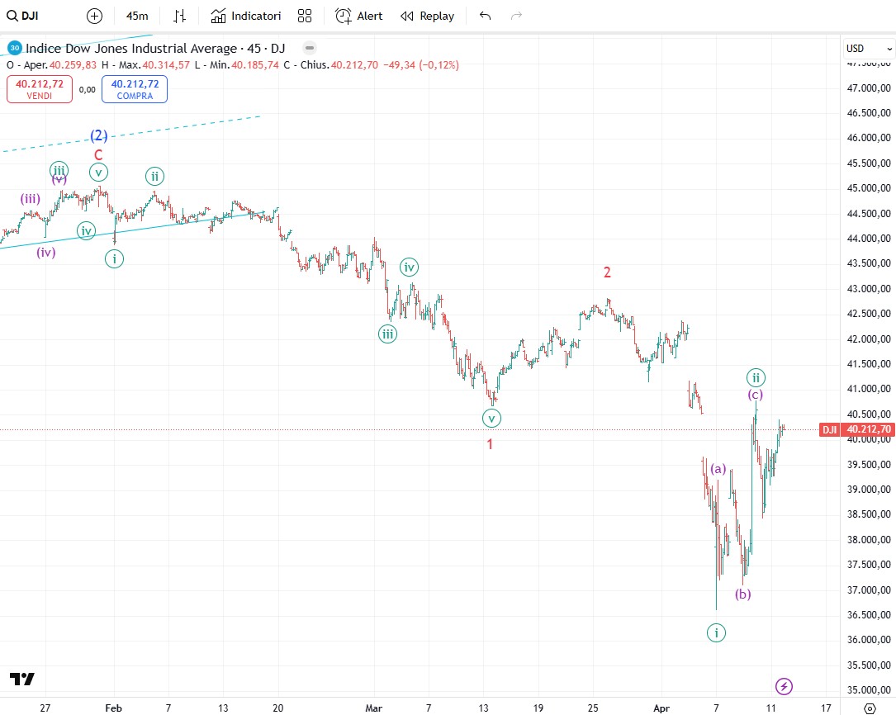Click the 40.212,72 VENDI sell button
This screenshot has width=896, height=715.
point(40,89)
